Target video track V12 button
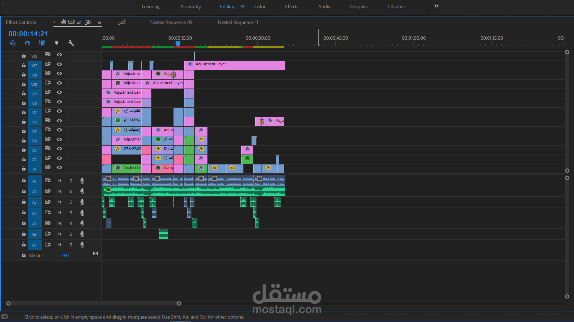Screen dimensions: 574x322 (x=35, y=65)
